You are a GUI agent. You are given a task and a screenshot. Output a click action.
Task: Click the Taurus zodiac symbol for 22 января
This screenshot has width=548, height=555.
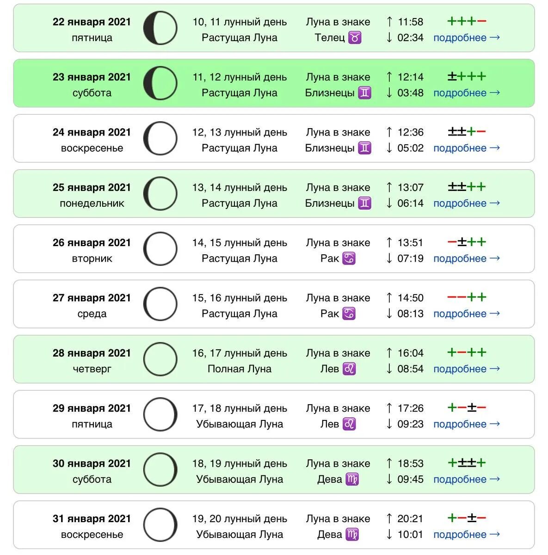click(355, 37)
